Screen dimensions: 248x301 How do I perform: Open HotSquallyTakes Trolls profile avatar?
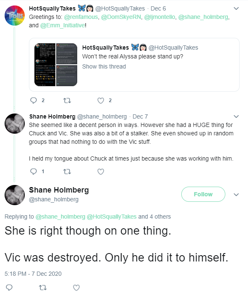[x=15, y=16]
